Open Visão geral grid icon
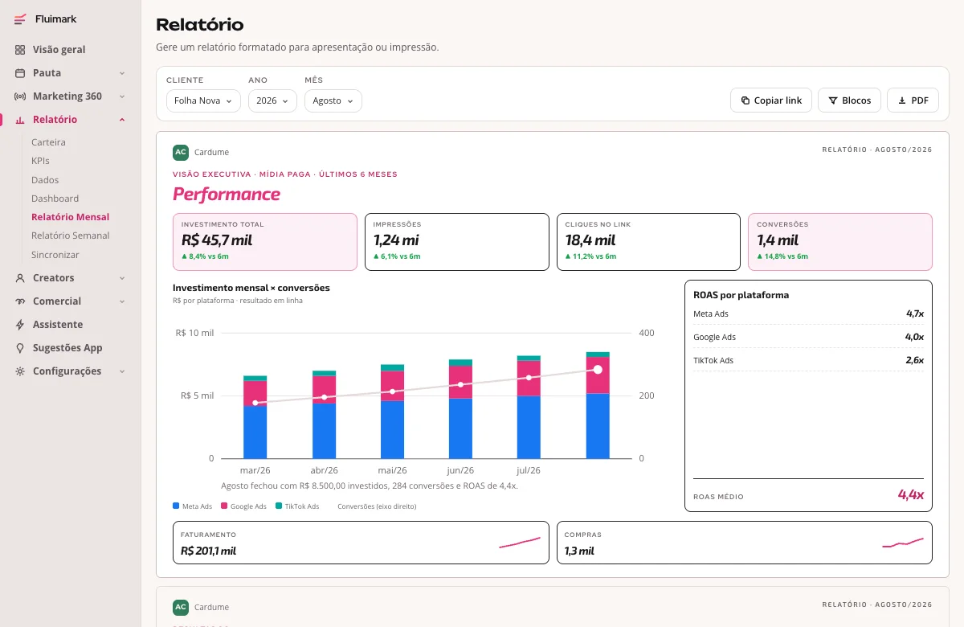 tap(20, 50)
